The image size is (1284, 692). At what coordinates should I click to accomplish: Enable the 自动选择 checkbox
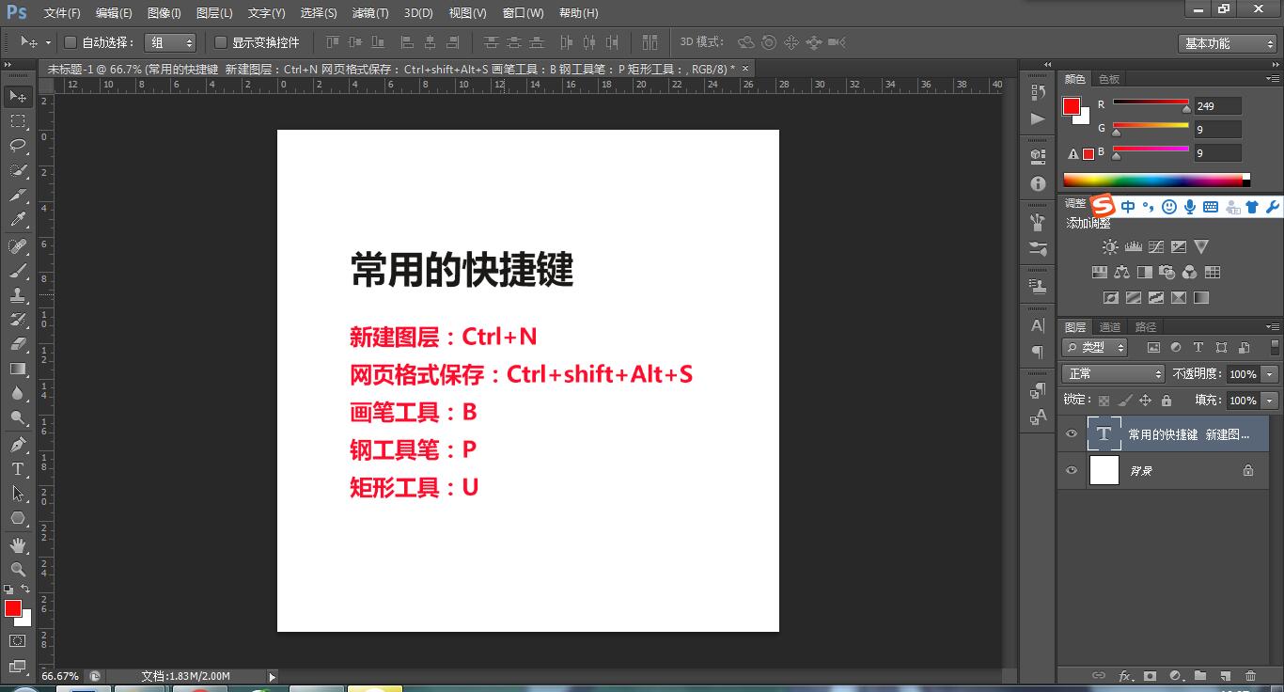click(x=70, y=42)
